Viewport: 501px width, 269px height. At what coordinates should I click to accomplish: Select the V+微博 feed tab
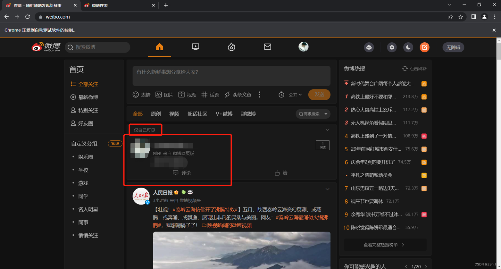pos(224,114)
